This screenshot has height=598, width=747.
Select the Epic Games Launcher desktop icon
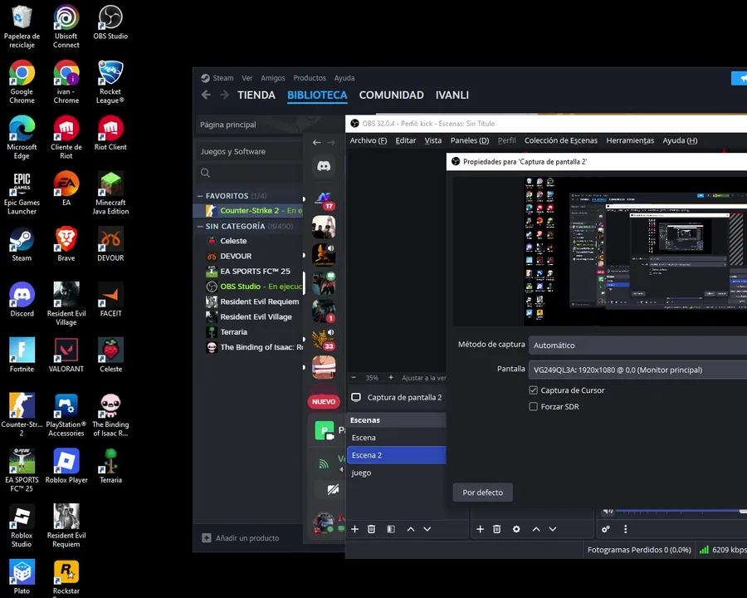point(22,194)
